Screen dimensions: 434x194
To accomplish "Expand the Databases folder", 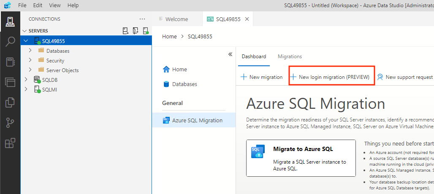I will coord(30,51).
